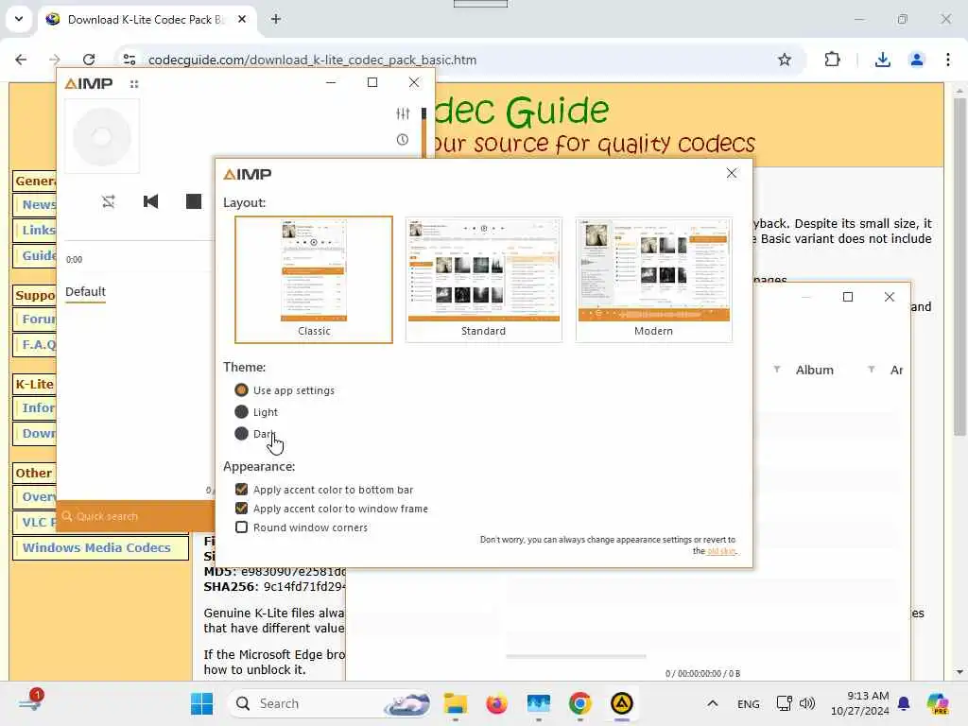Open the Links sidebar link
Viewport: 968px width, 726px height.
coord(39,231)
